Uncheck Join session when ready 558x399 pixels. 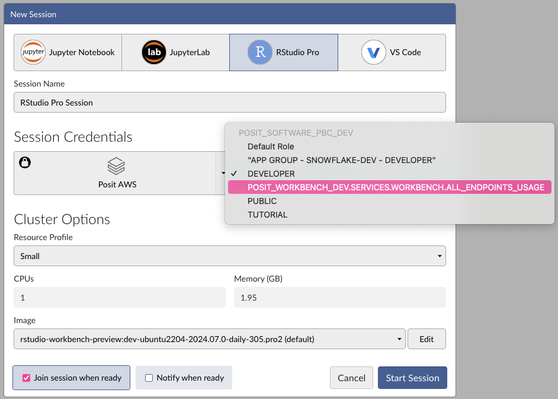[26, 378]
